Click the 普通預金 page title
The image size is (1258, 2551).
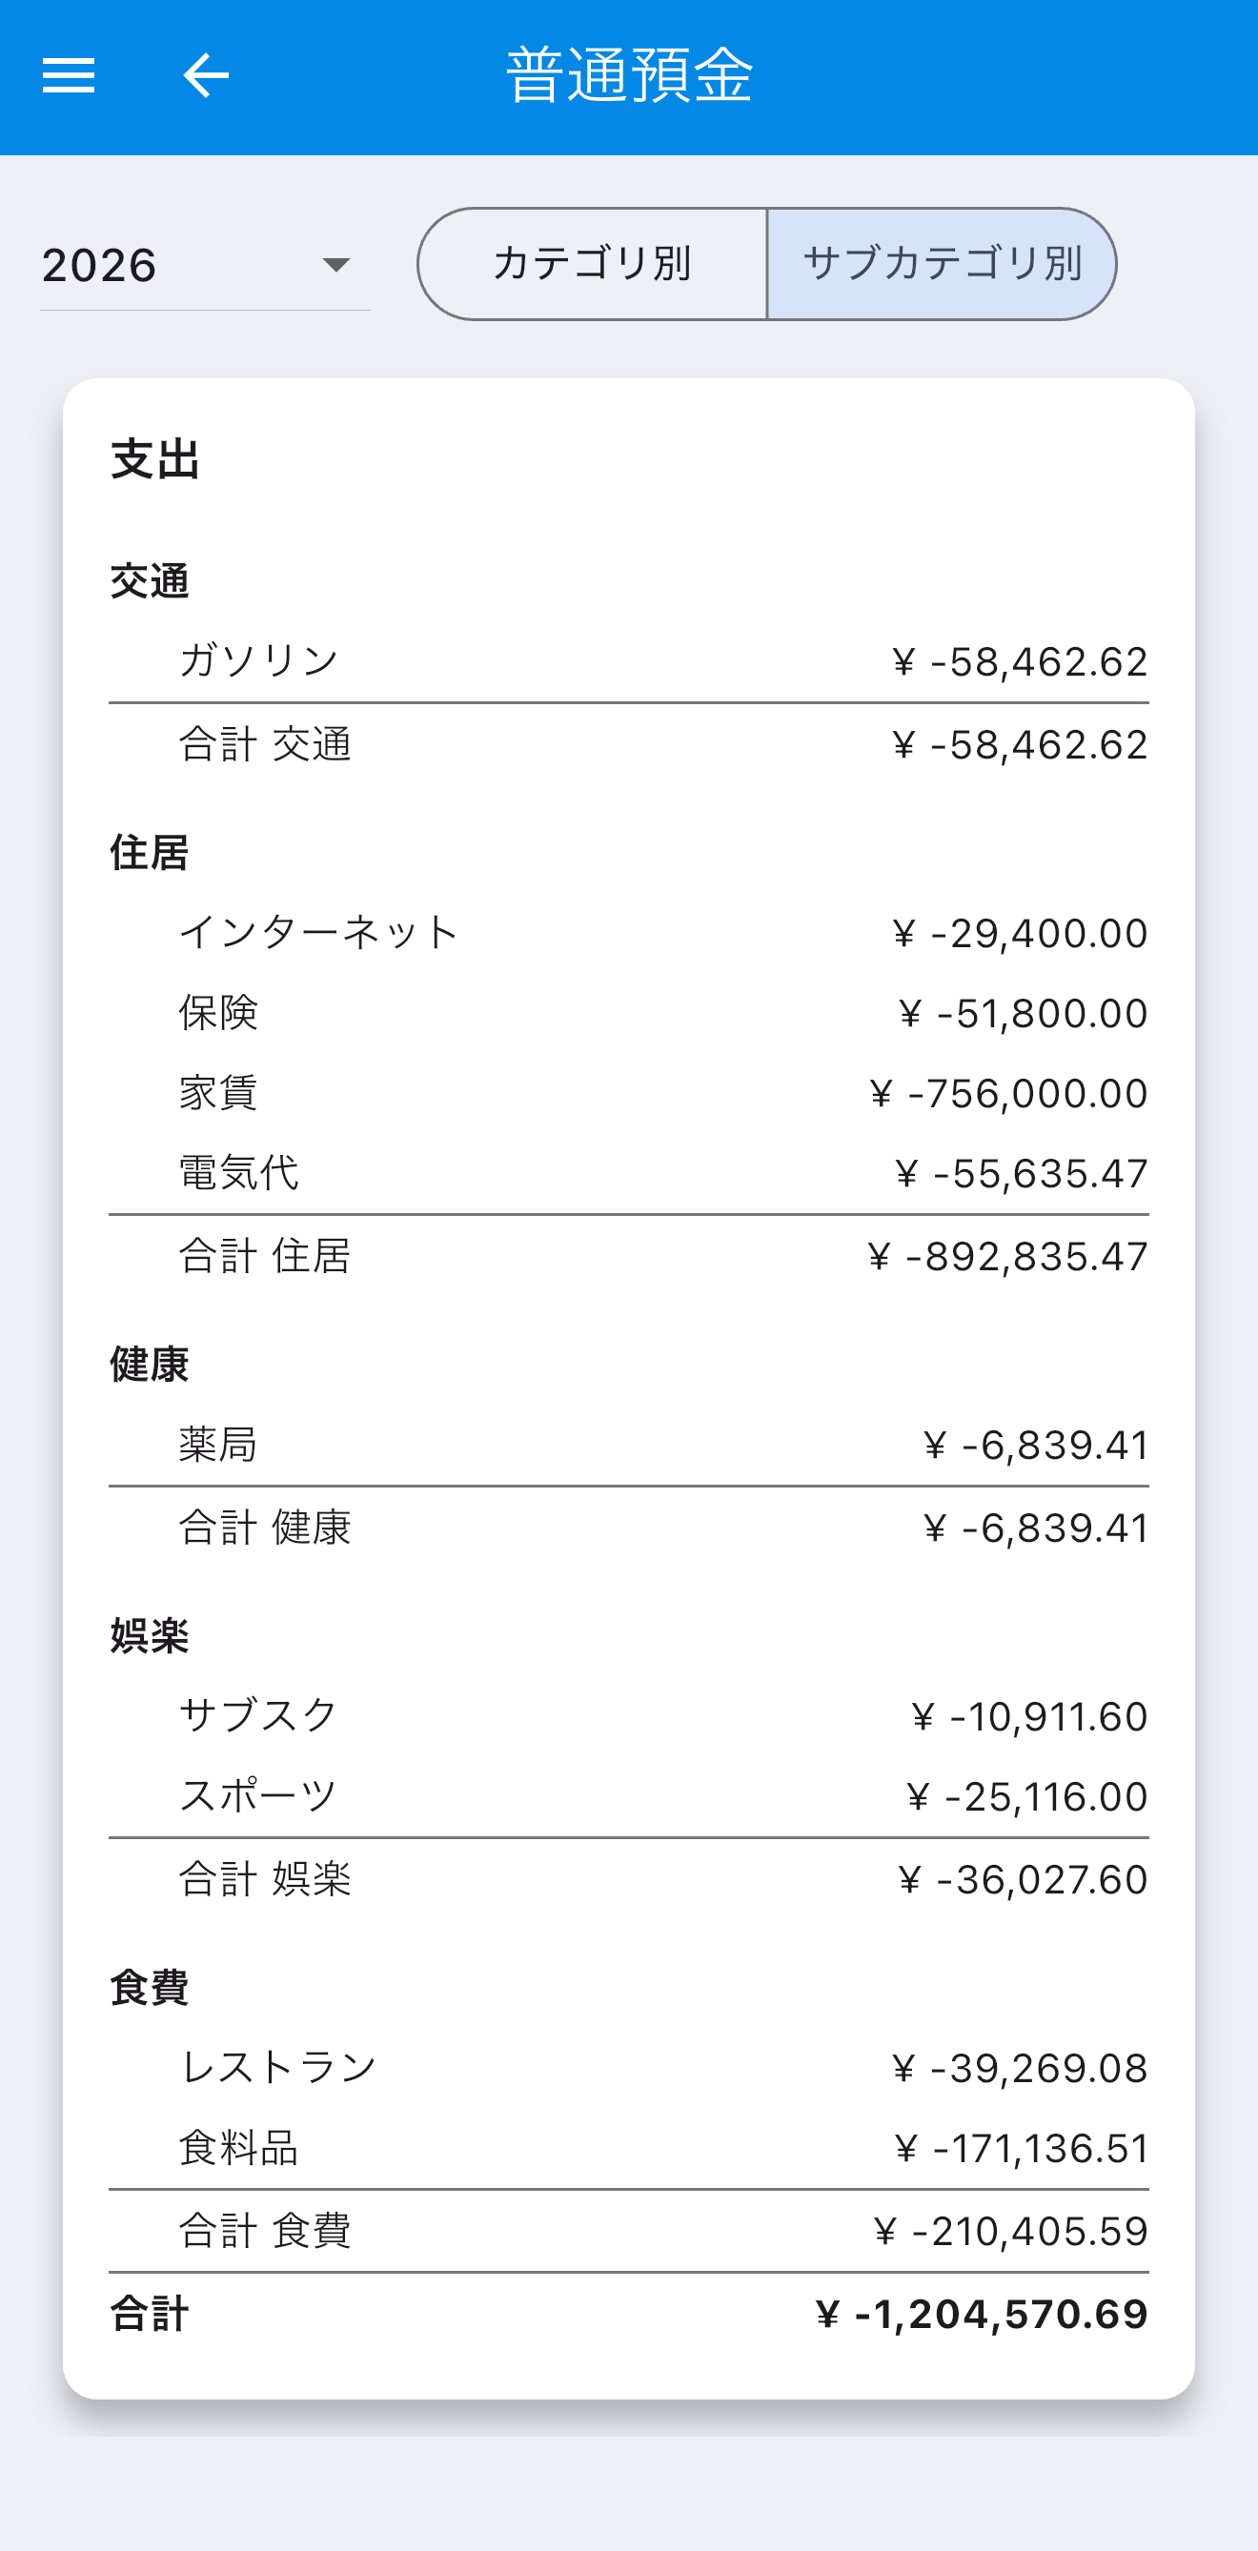[630, 75]
